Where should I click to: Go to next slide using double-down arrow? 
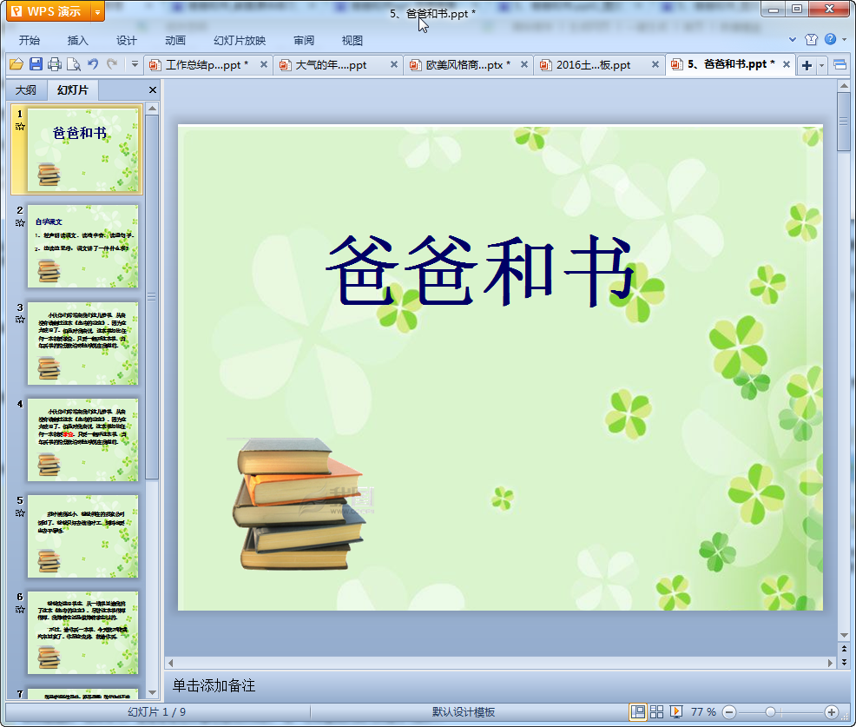coord(844,662)
